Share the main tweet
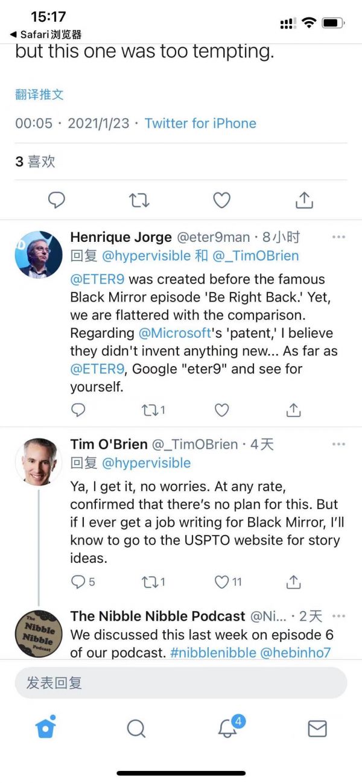Screen dimensions: 362x783 [305, 200]
